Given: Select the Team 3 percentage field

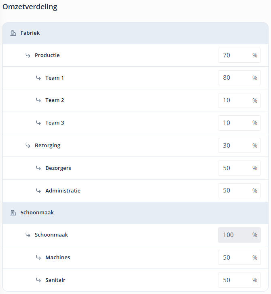Looking at the screenshot, I should click(x=235, y=123).
